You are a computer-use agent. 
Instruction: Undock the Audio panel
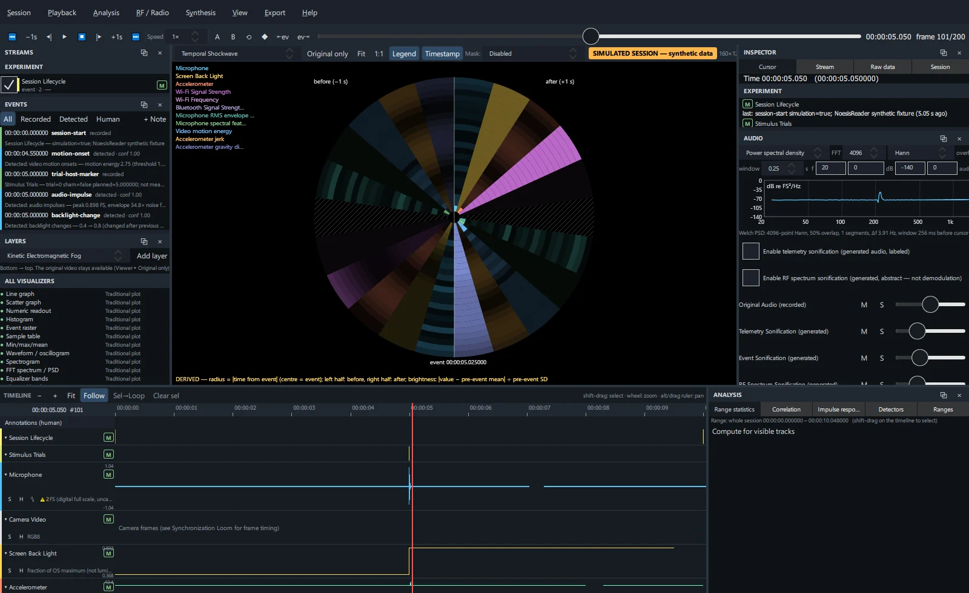click(x=944, y=139)
